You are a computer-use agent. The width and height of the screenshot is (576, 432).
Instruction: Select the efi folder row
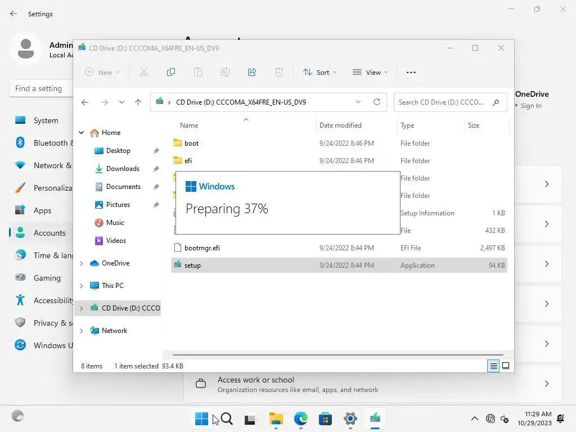[339, 160]
